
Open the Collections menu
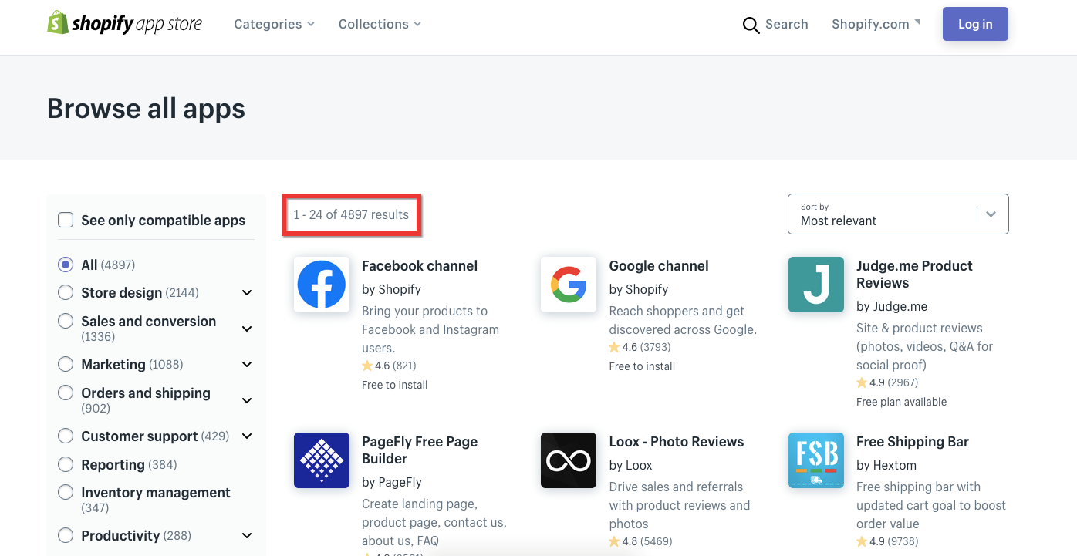pos(380,24)
